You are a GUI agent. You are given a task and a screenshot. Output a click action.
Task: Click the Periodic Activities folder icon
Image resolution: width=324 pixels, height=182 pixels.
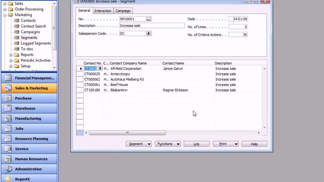17,61
